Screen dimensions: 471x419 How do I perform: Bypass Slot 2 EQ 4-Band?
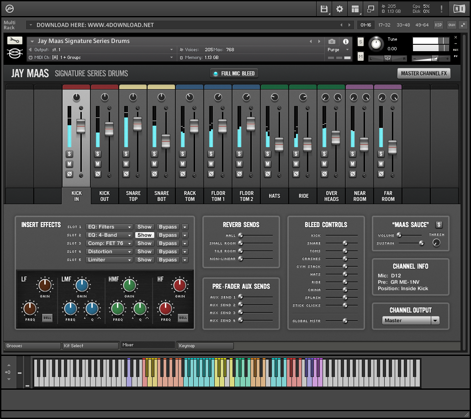coord(168,235)
